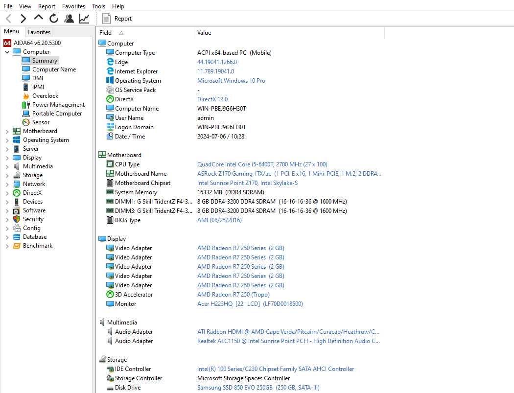514x393 pixels.
Task: Go up one level with Up arrow
Action: click(x=38, y=18)
